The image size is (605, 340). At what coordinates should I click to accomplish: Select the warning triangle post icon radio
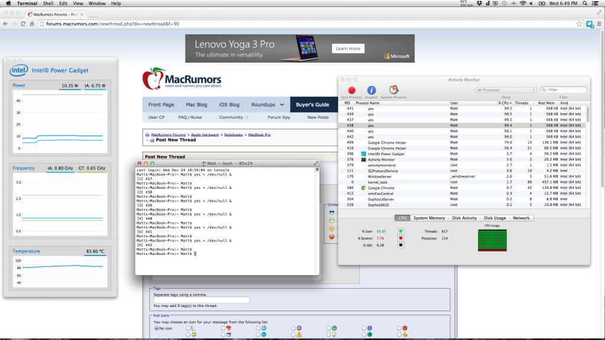tap(293, 335)
